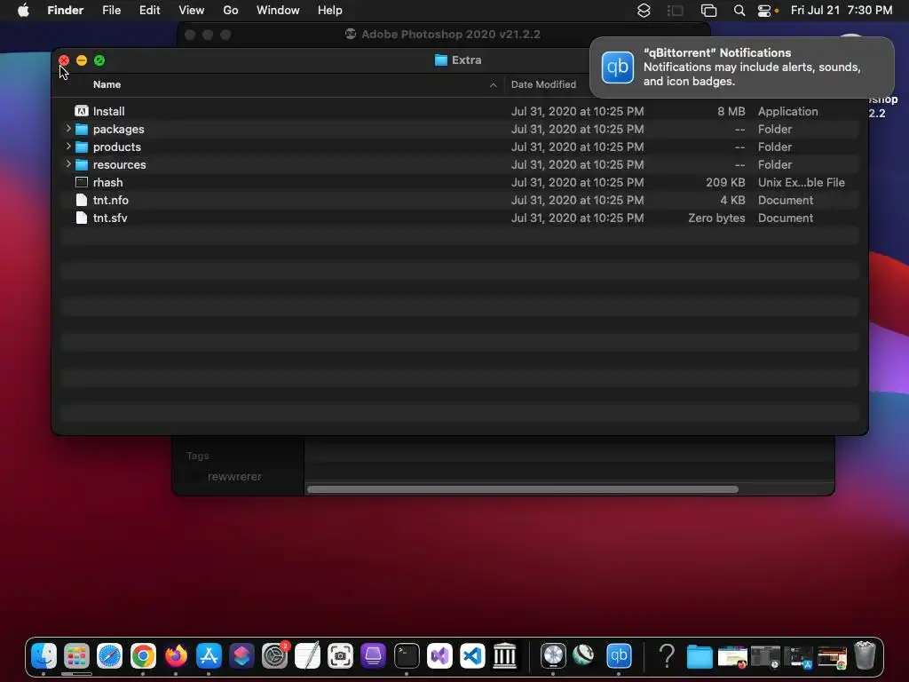Click the horizontal scrollbar in the back window
Image resolution: width=909 pixels, height=682 pixels.
pyautogui.click(x=522, y=489)
